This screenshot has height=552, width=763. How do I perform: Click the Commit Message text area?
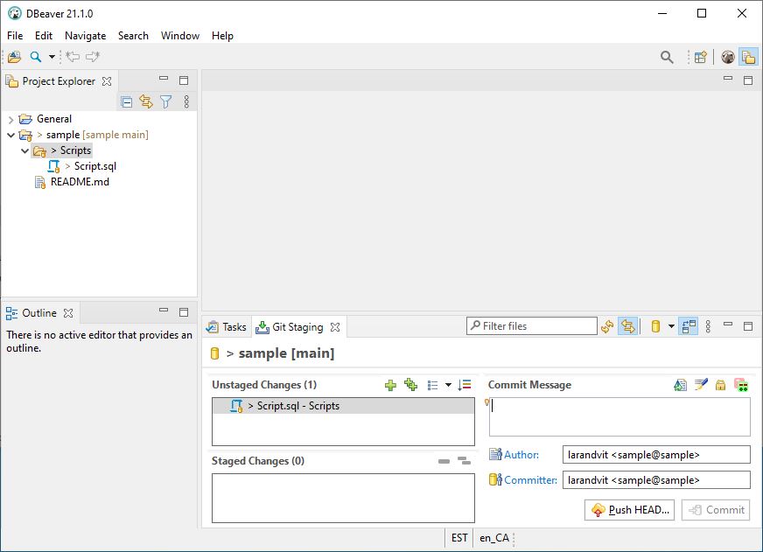tap(619, 416)
